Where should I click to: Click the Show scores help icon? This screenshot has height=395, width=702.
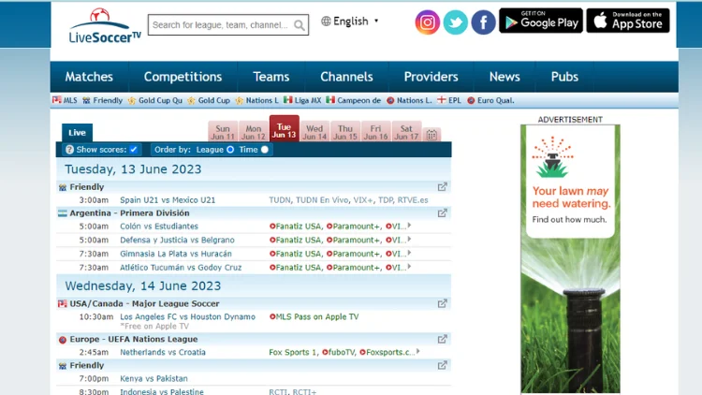pyautogui.click(x=69, y=150)
